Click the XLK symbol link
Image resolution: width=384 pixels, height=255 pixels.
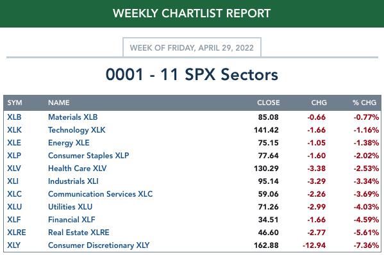[14, 130]
